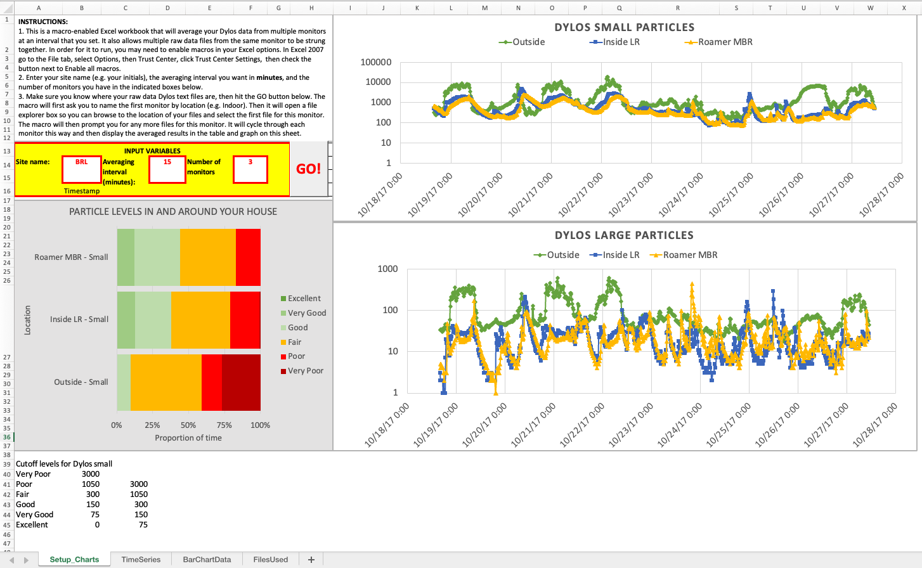922x568 pixels.
Task: Select the Very Poor cutoff value 3000
Action: click(91, 474)
